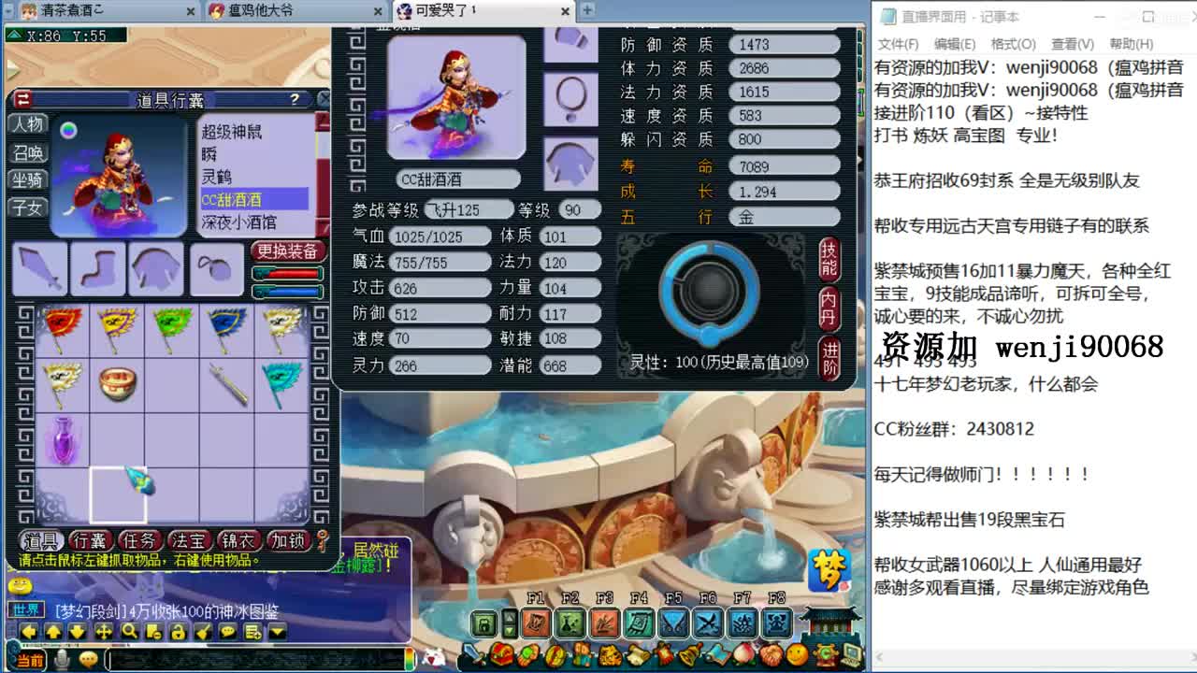Click the boots equipment slot
Image resolution: width=1197 pixels, height=673 pixels.
(x=97, y=269)
